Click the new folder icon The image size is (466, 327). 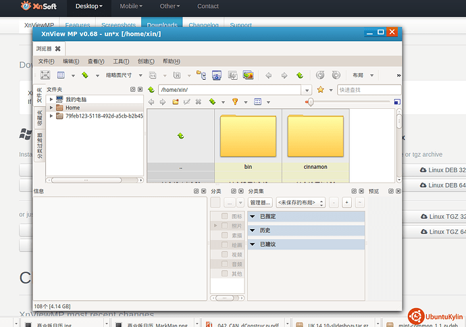click(176, 102)
